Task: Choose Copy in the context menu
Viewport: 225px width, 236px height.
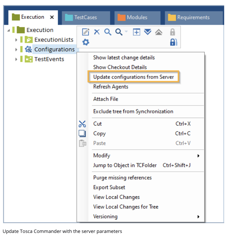Action: (141, 133)
